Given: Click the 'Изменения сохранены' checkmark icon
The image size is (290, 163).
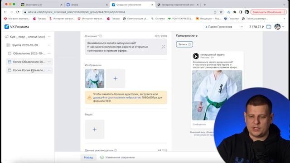Looking at the screenshot, I should click(102, 158).
